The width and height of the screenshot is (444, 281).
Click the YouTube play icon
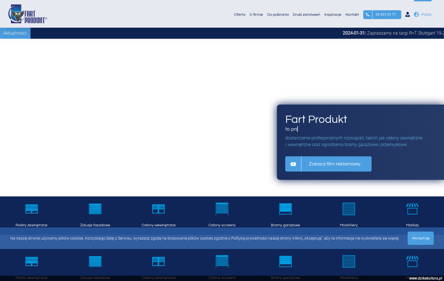tap(293, 164)
